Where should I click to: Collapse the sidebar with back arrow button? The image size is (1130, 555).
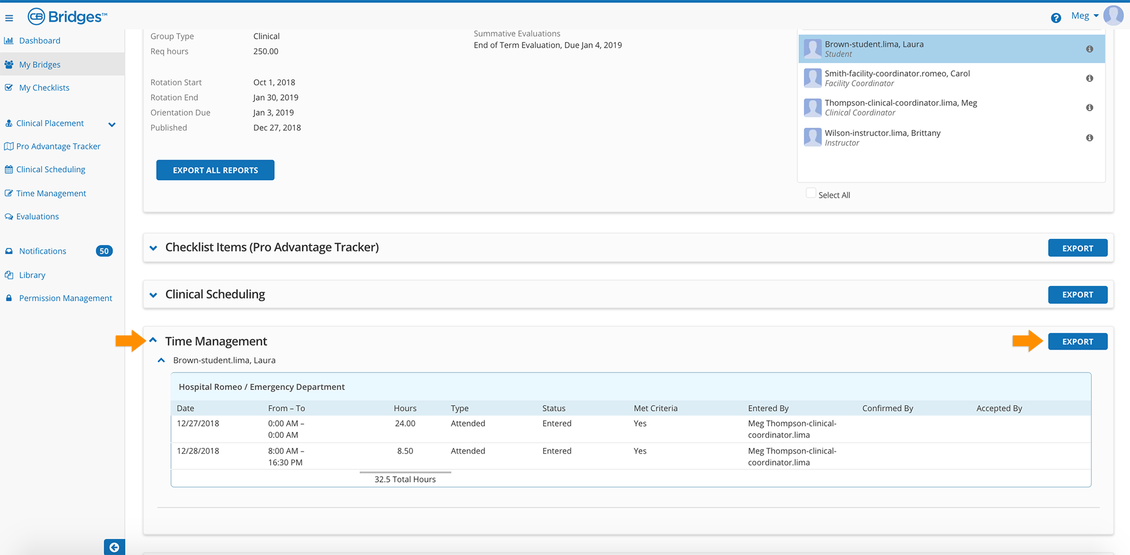114,547
